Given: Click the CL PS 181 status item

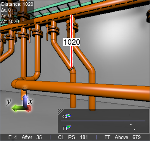Looking at the screenshot, I should (x=73, y=137).
